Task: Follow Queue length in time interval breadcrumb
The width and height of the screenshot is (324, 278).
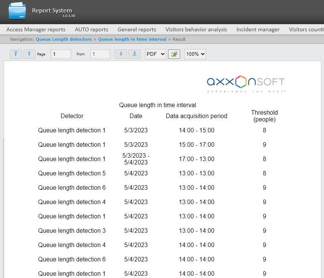Action: 132,39
